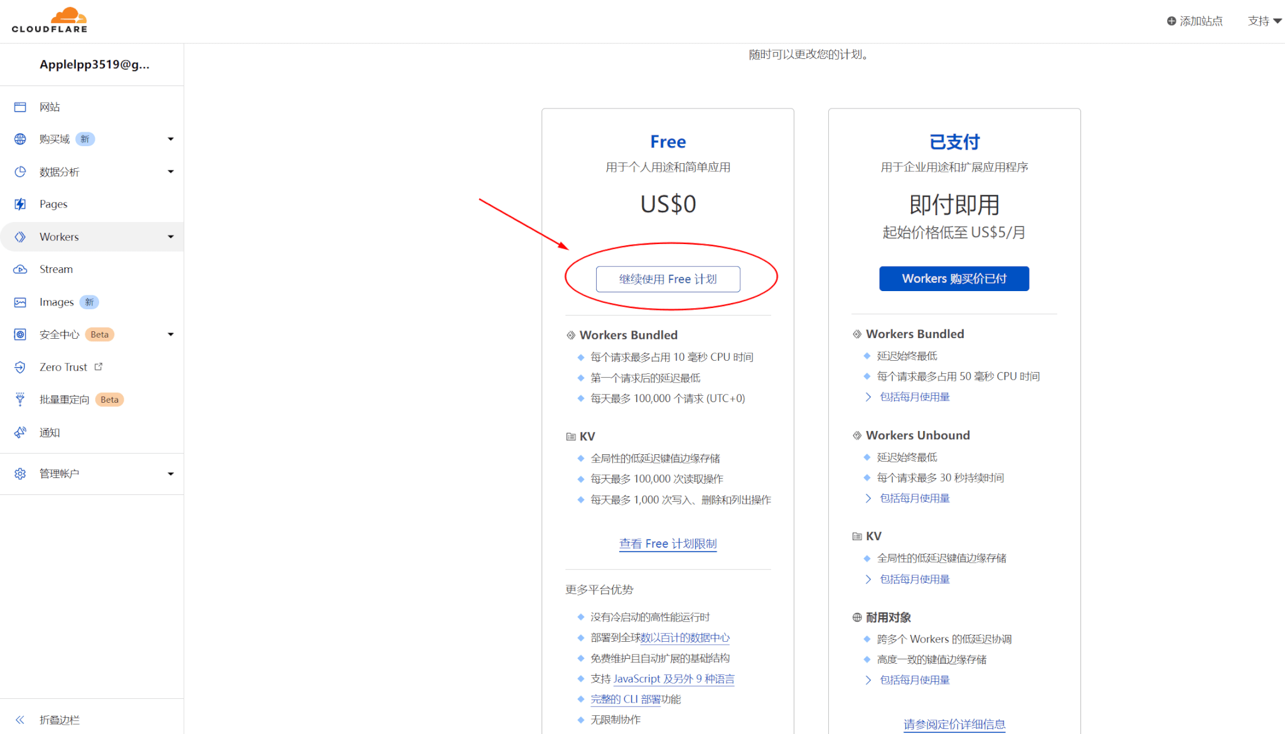Viewport: 1285px width, 734px height.
Task: Click the 已支付 plan title
Action: 954,142
